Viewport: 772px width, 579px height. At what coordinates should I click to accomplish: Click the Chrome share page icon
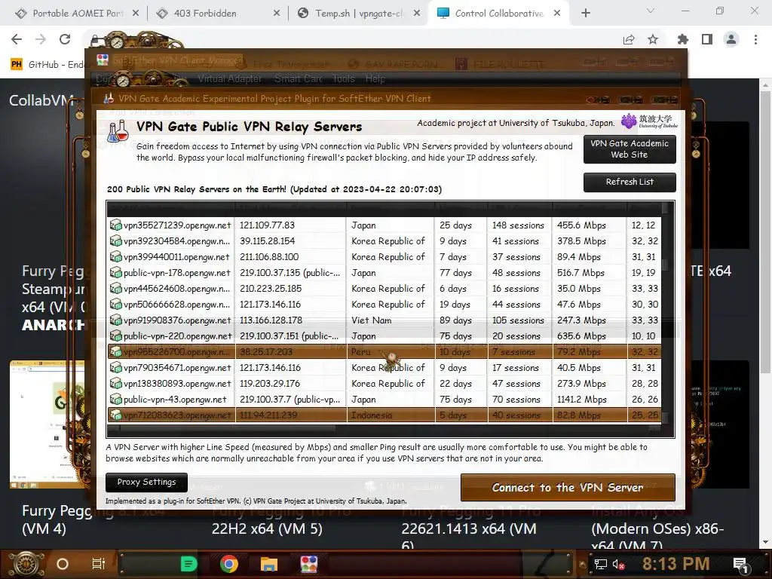click(x=629, y=39)
